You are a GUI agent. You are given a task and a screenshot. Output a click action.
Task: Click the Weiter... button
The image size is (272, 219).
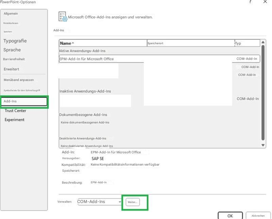[133, 202]
